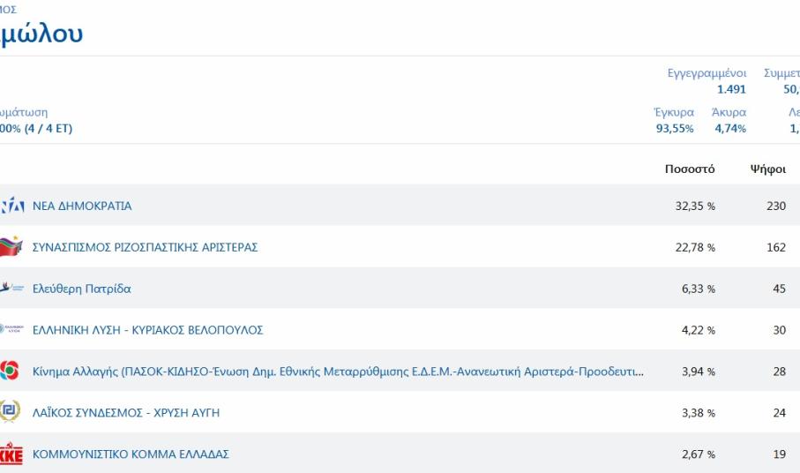Open ΣΥΝΑΣΠΙΣΜΟΣ ΡΙΖΟΣΠΑΣΤΙΚΗΣ ΑΡΙΣΤΕΡΑΣ party link
The width and height of the screenshot is (800, 473).
145,247
